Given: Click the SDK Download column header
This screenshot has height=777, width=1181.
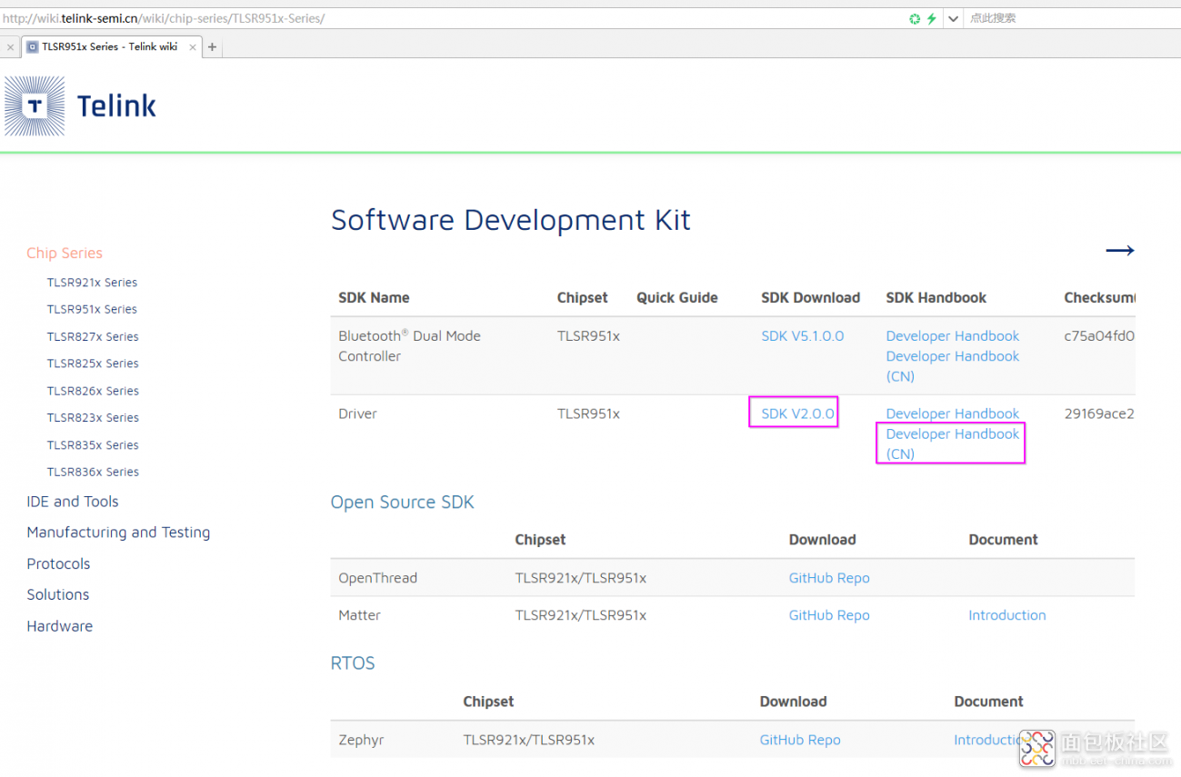Looking at the screenshot, I should 811,298.
